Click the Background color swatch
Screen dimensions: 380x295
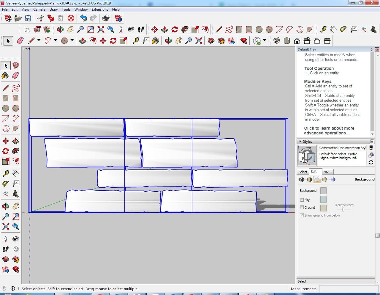[x=323, y=191]
